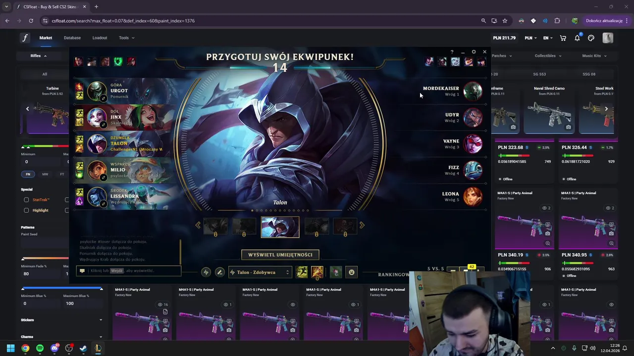Viewport: 634px width, 356px height.
Task: Open the CSFloat user profile avatar
Action: click(608, 38)
